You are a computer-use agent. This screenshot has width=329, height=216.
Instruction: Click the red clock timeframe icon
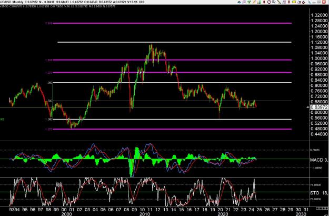(269, 2)
